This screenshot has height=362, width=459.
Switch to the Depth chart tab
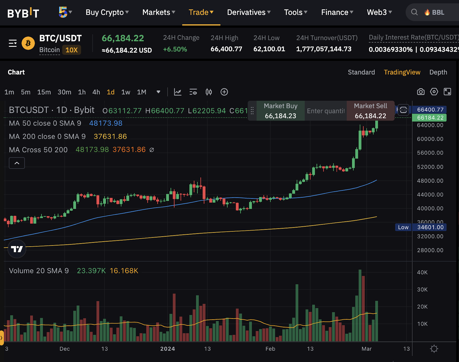pyautogui.click(x=438, y=72)
